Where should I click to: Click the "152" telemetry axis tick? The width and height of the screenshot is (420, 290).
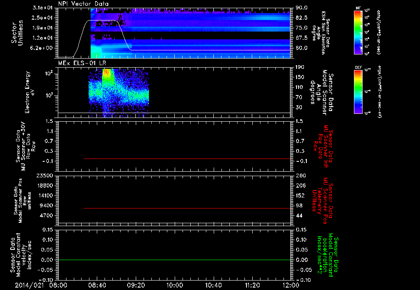pos(300,195)
